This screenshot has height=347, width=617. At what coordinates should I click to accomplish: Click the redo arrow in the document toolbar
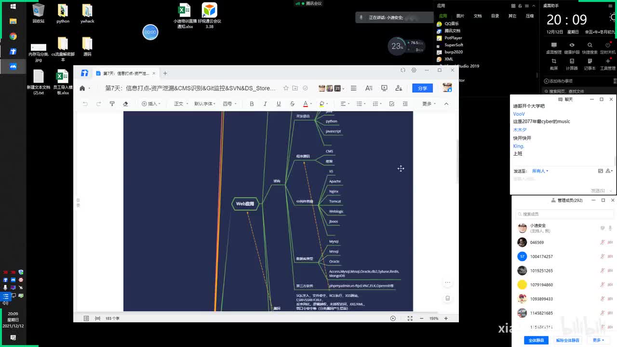(99, 104)
